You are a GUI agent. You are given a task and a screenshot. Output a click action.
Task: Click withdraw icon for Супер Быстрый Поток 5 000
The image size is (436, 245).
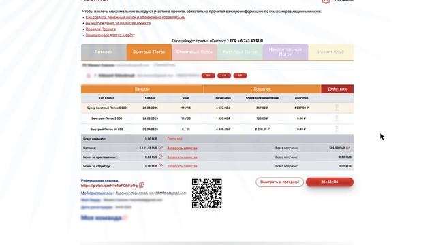click(337, 108)
